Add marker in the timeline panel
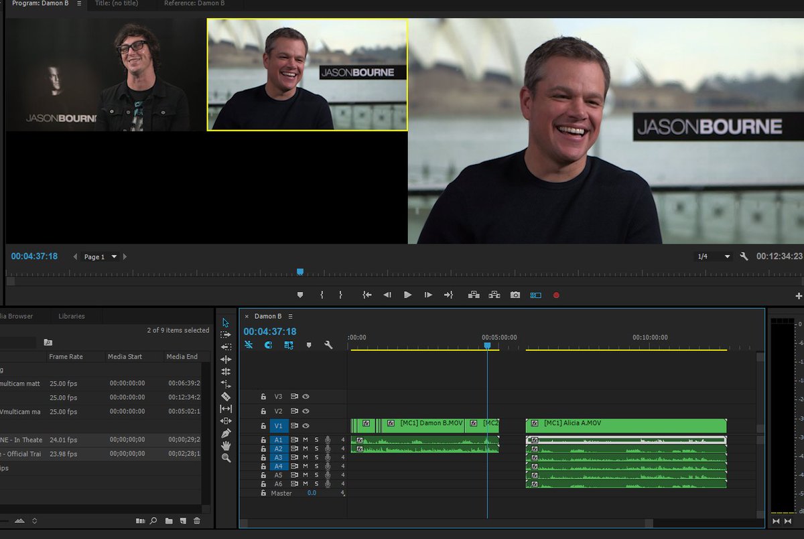Image resolution: width=804 pixels, height=539 pixels. (309, 345)
